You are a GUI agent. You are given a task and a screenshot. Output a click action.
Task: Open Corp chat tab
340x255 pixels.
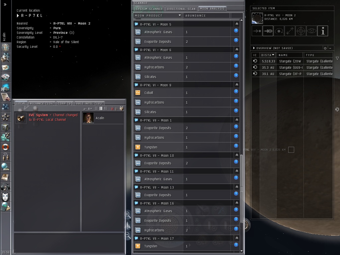[x=65, y=104]
